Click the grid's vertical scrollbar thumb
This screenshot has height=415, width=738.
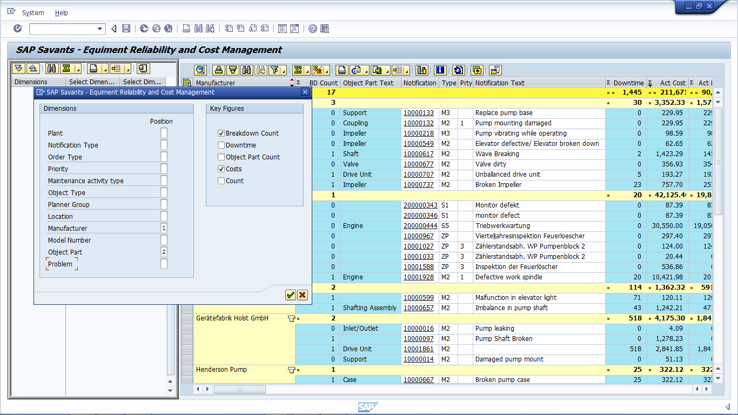tap(718, 162)
